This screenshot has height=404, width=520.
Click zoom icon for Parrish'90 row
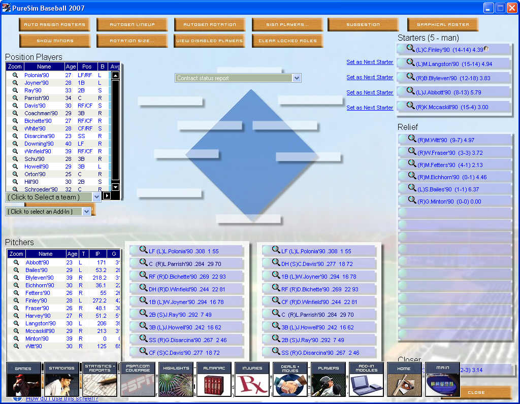coord(15,98)
